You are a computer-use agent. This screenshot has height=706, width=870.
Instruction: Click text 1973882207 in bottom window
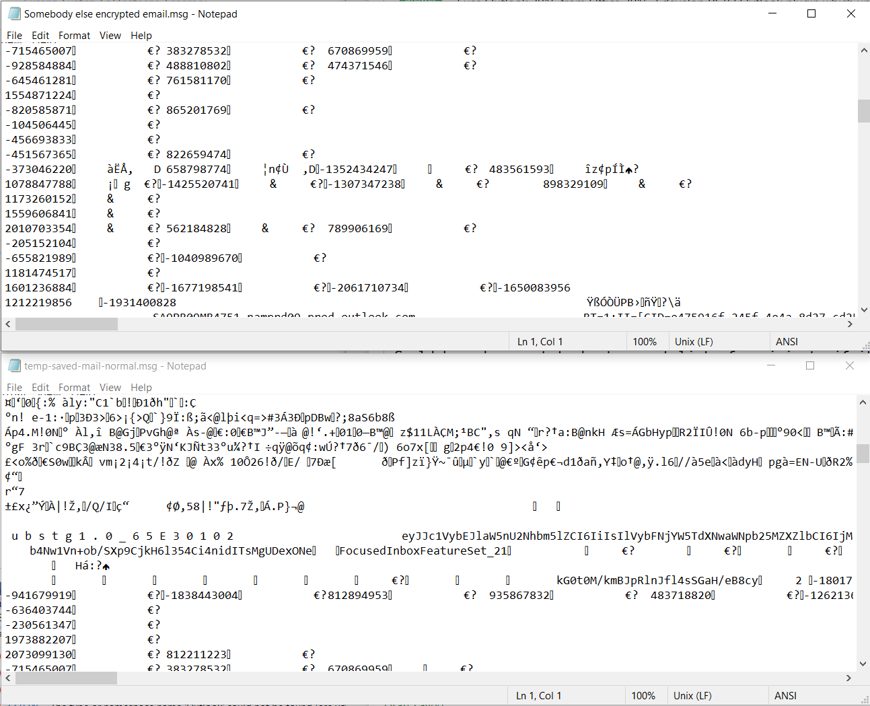(38, 640)
